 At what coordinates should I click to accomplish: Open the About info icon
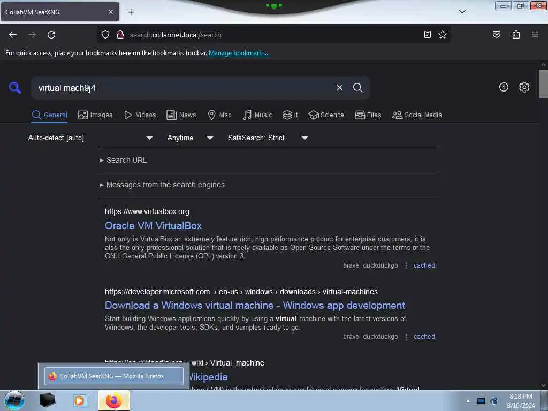click(504, 87)
